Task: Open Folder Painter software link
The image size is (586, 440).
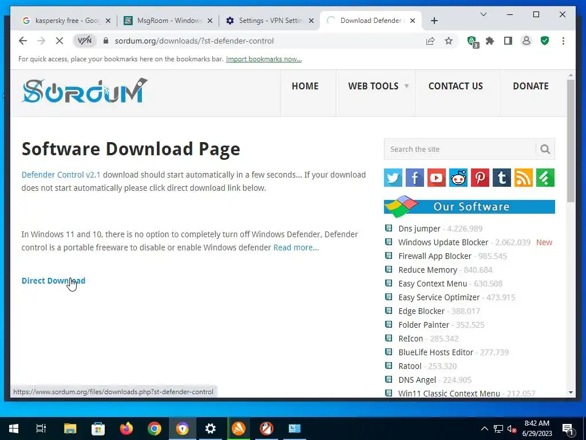Action: pyautogui.click(x=423, y=325)
